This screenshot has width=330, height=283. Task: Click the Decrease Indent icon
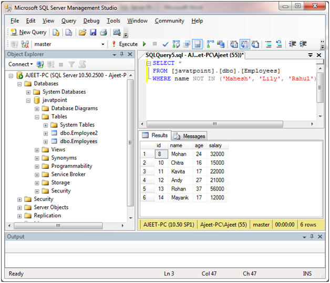click(x=292, y=44)
